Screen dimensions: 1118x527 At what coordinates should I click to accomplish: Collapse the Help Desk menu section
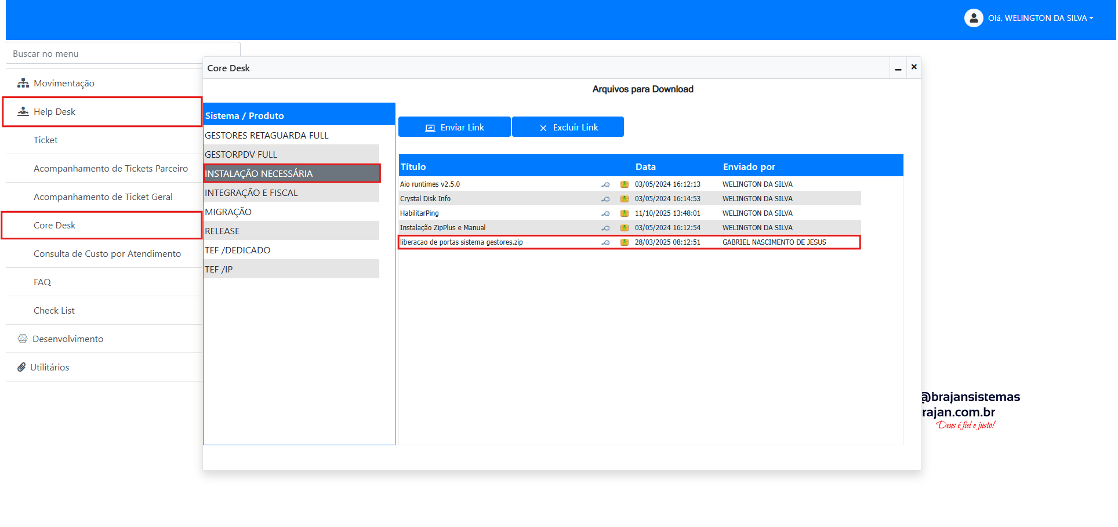55,111
